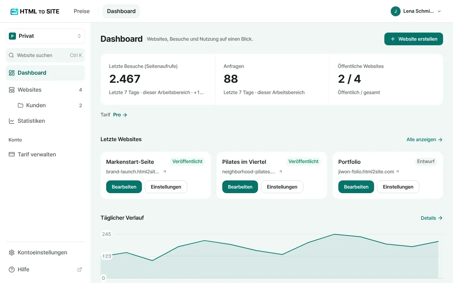Click the Täglicher Verlauf line chart
453x283 pixels.
click(272, 255)
